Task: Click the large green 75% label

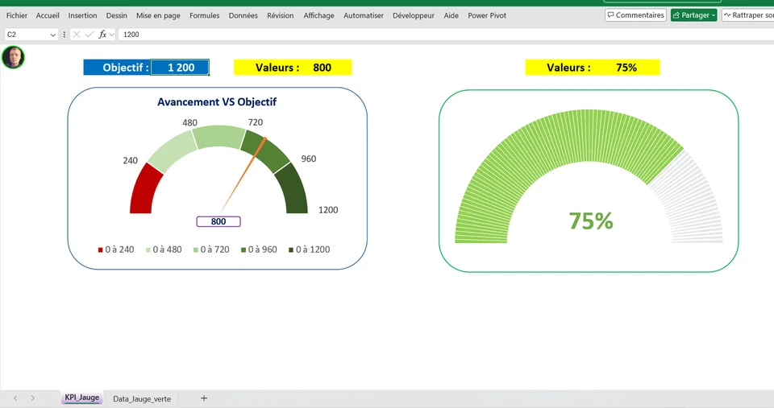Action: [x=591, y=220]
